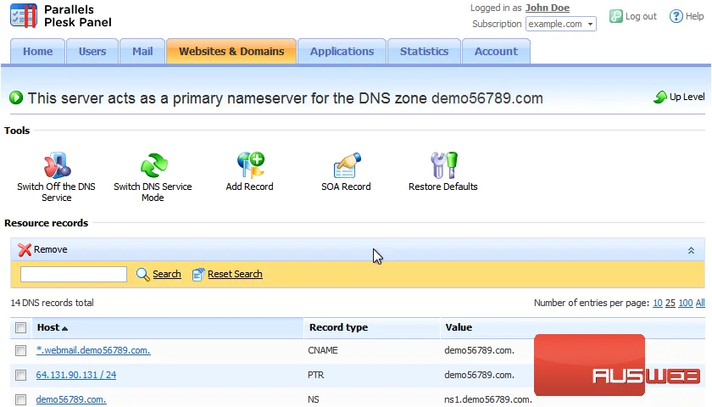Click the Reset Search link text

coord(236,274)
